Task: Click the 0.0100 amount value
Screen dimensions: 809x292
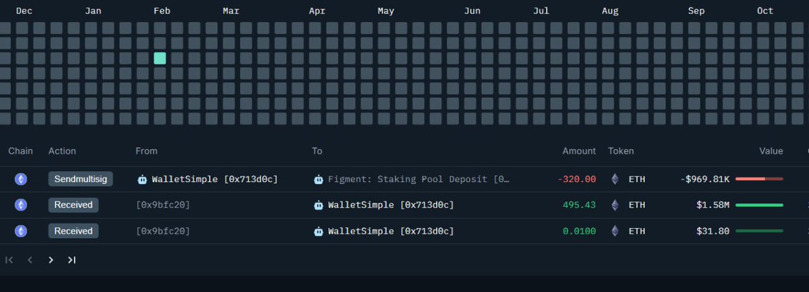Action: coord(580,231)
